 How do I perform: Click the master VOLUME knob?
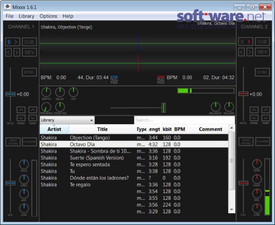229,107
